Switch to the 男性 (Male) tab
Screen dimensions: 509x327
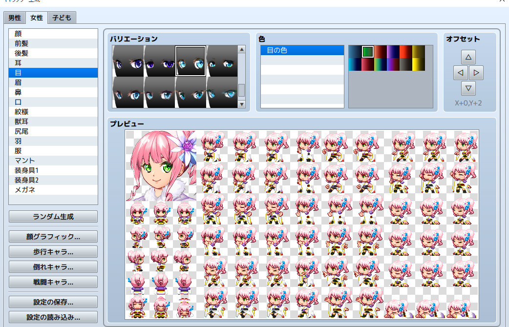14,18
